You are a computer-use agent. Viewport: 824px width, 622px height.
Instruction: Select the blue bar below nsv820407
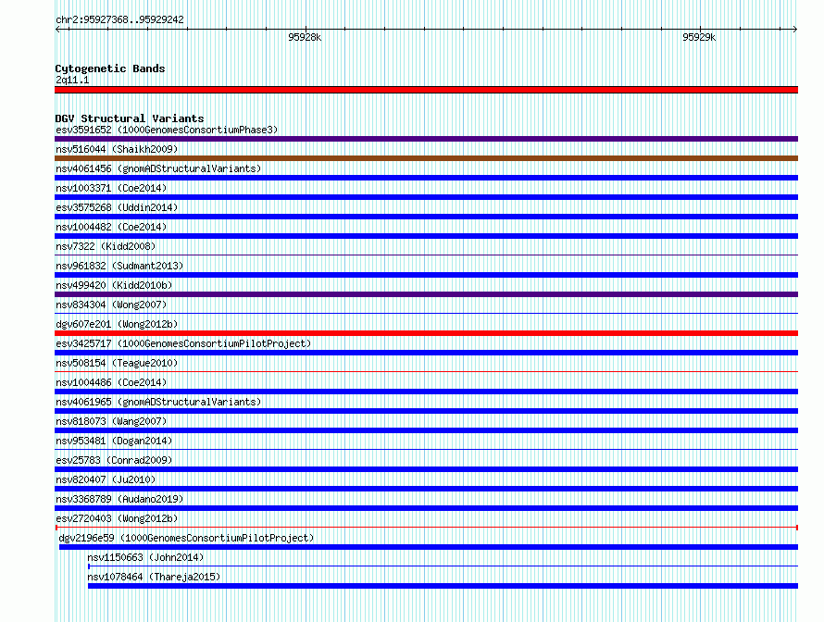pos(426,489)
